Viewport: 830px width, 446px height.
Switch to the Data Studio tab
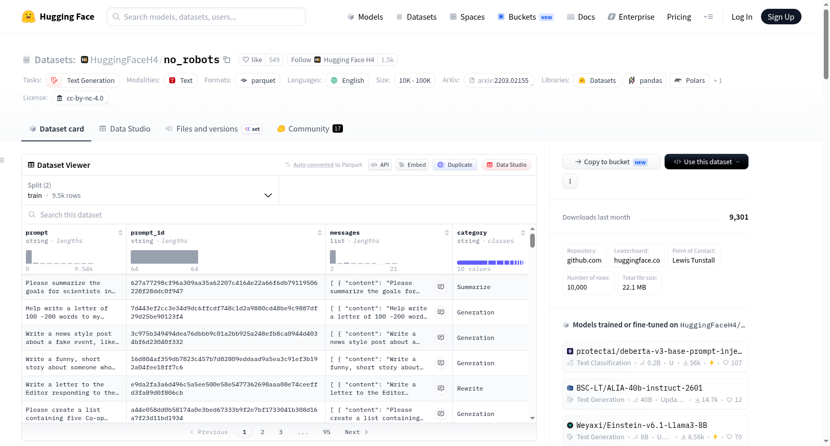pyautogui.click(x=125, y=128)
